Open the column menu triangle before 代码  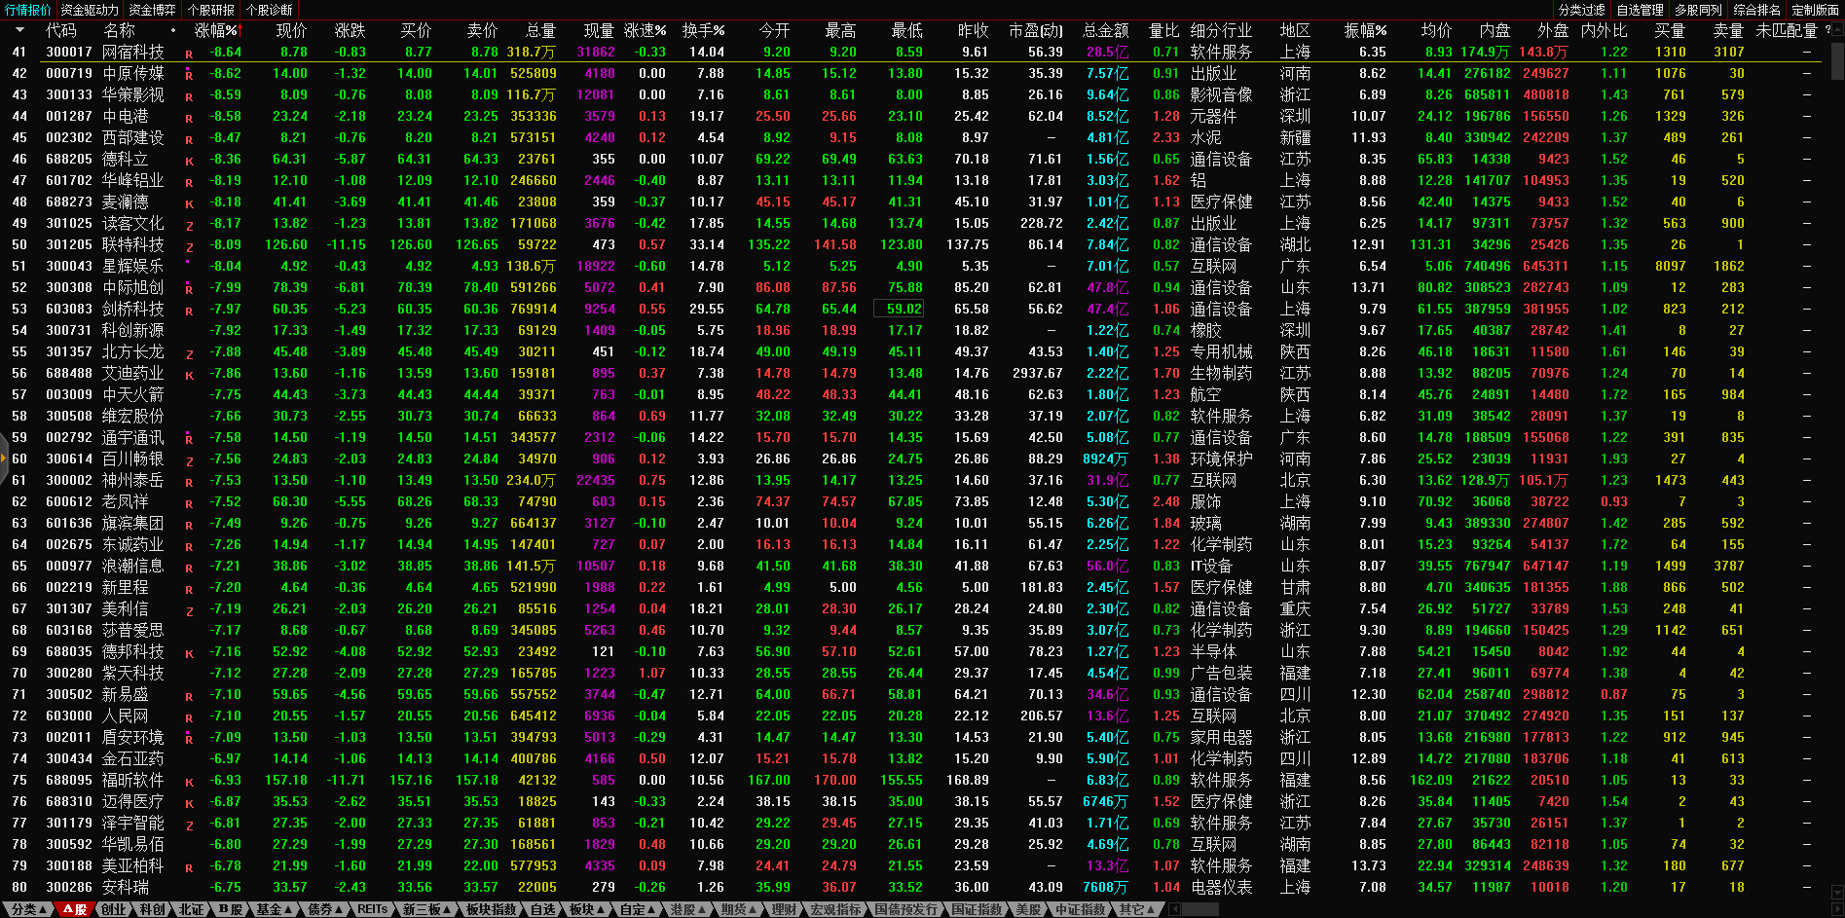pos(19,30)
